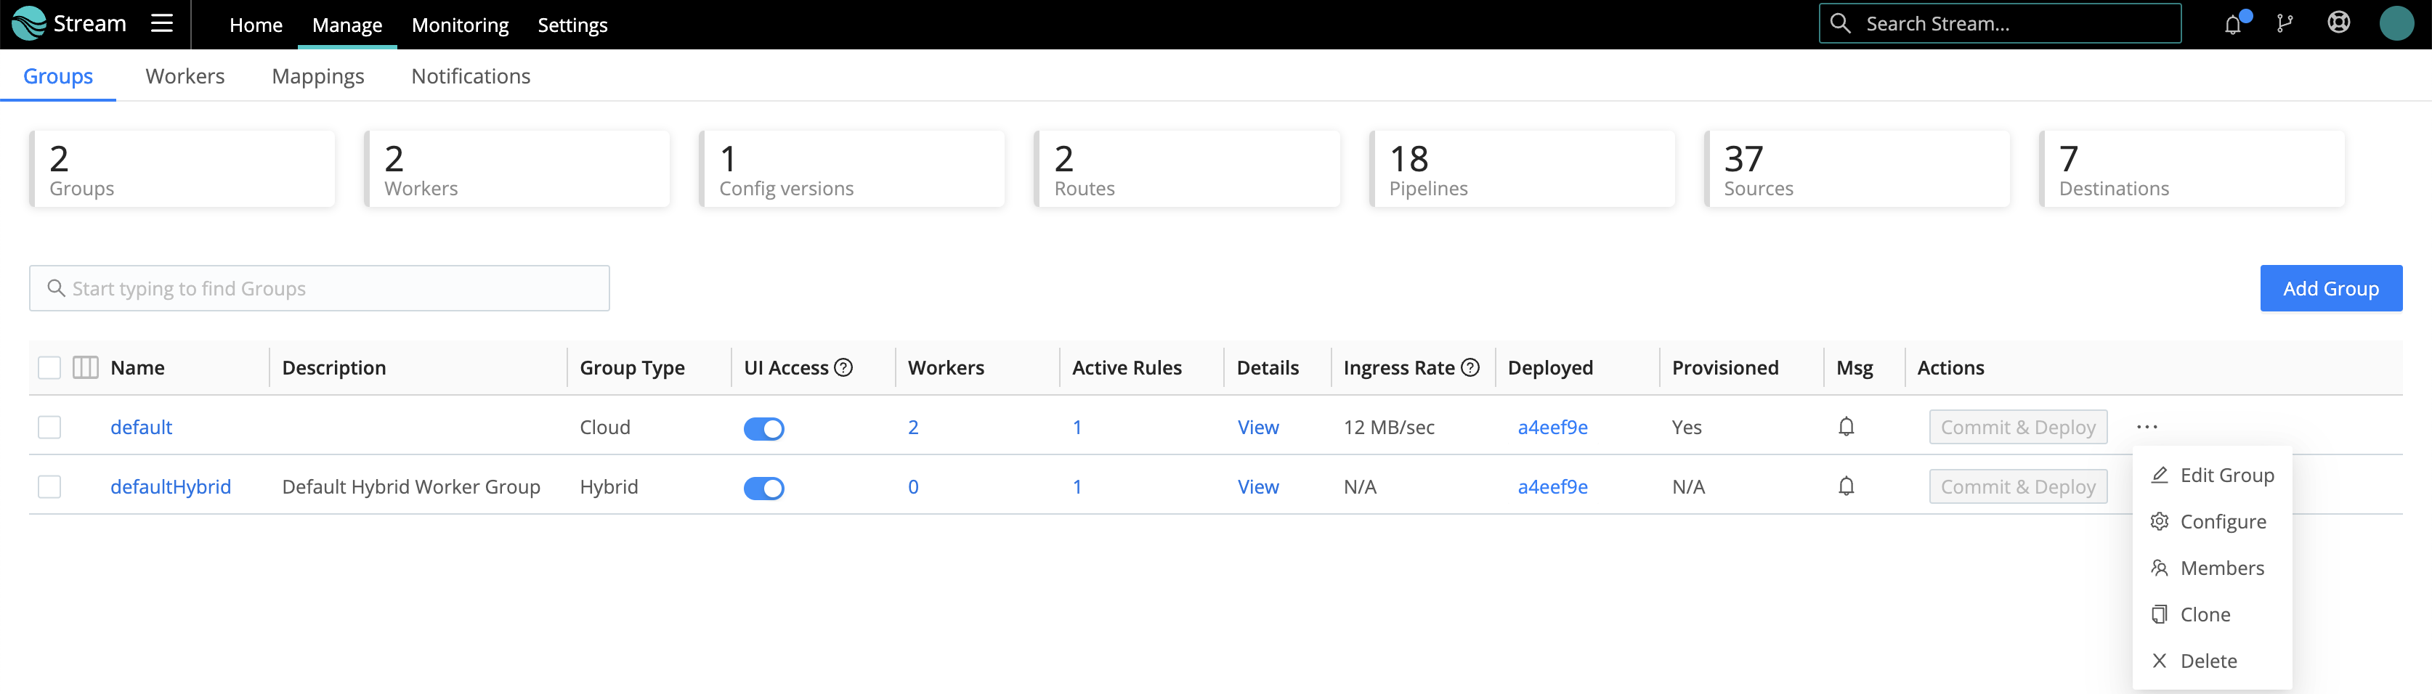The width and height of the screenshot is (2432, 694).
Task: Click the user avatar in the top right
Action: (2398, 23)
